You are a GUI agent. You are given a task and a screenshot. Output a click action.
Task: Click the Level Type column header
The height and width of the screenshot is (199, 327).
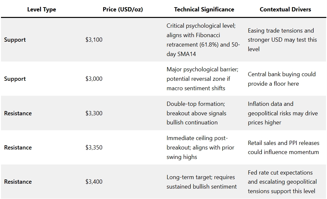click(x=41, y=9)
